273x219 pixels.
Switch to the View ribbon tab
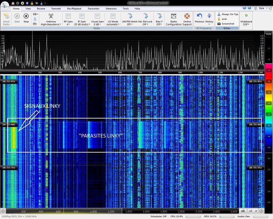tap(28, 9)
